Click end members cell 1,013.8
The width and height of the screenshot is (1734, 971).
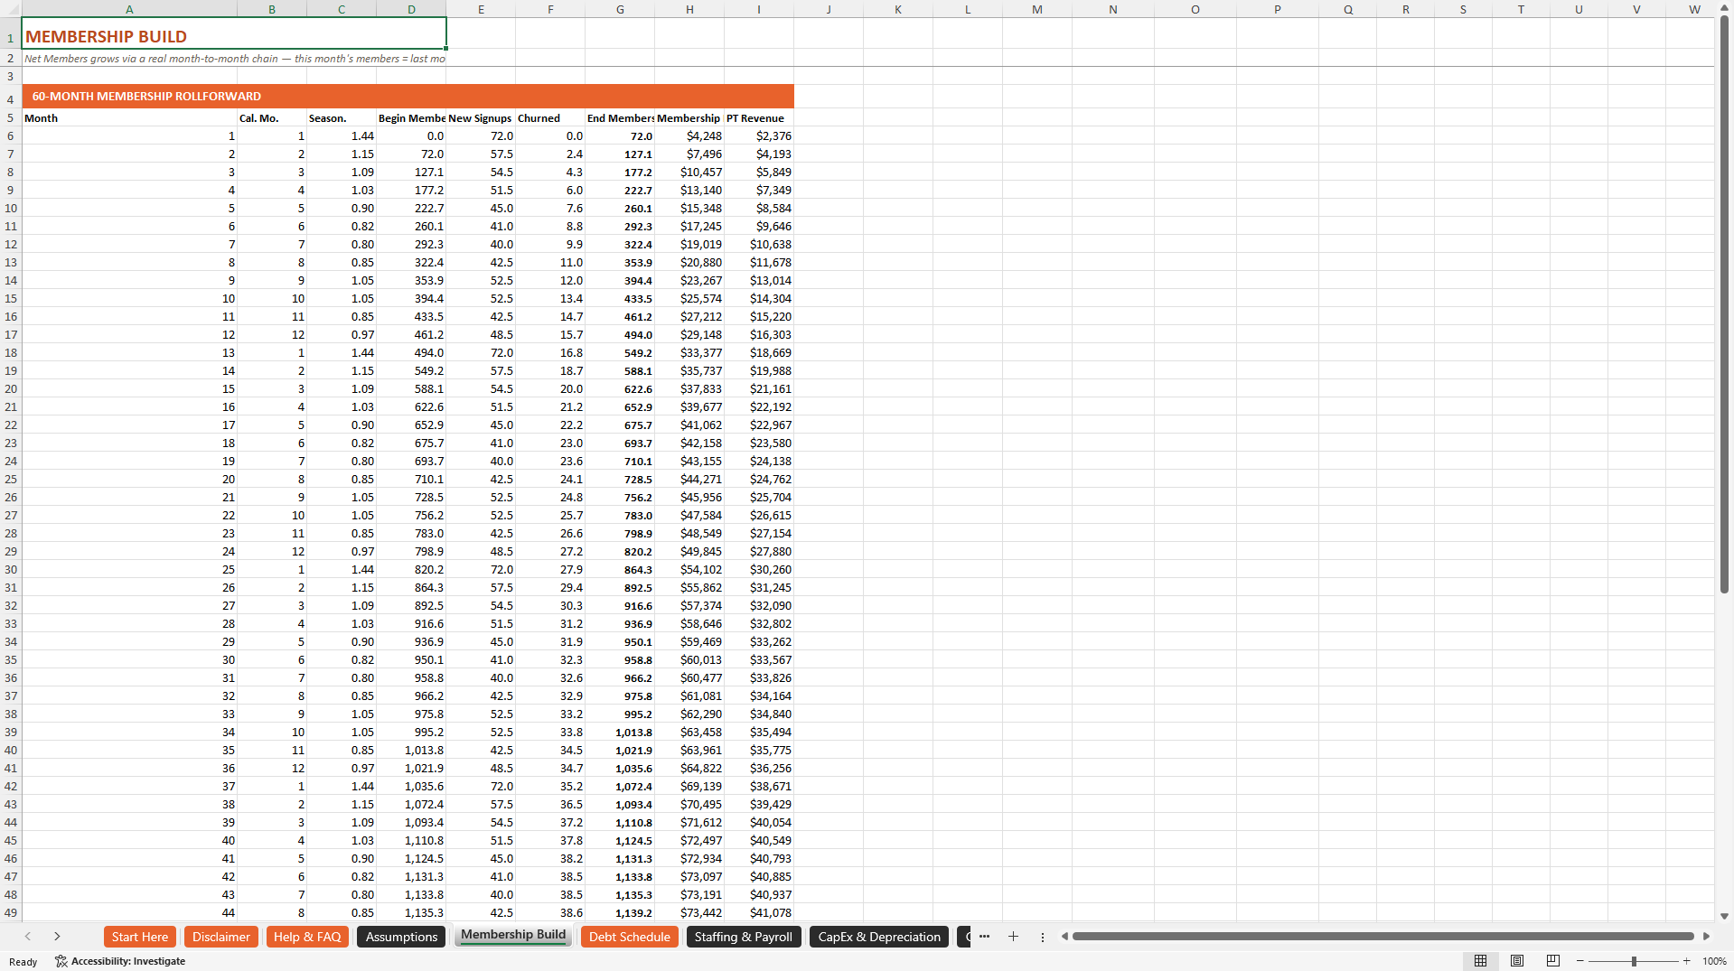pos(620,732)
